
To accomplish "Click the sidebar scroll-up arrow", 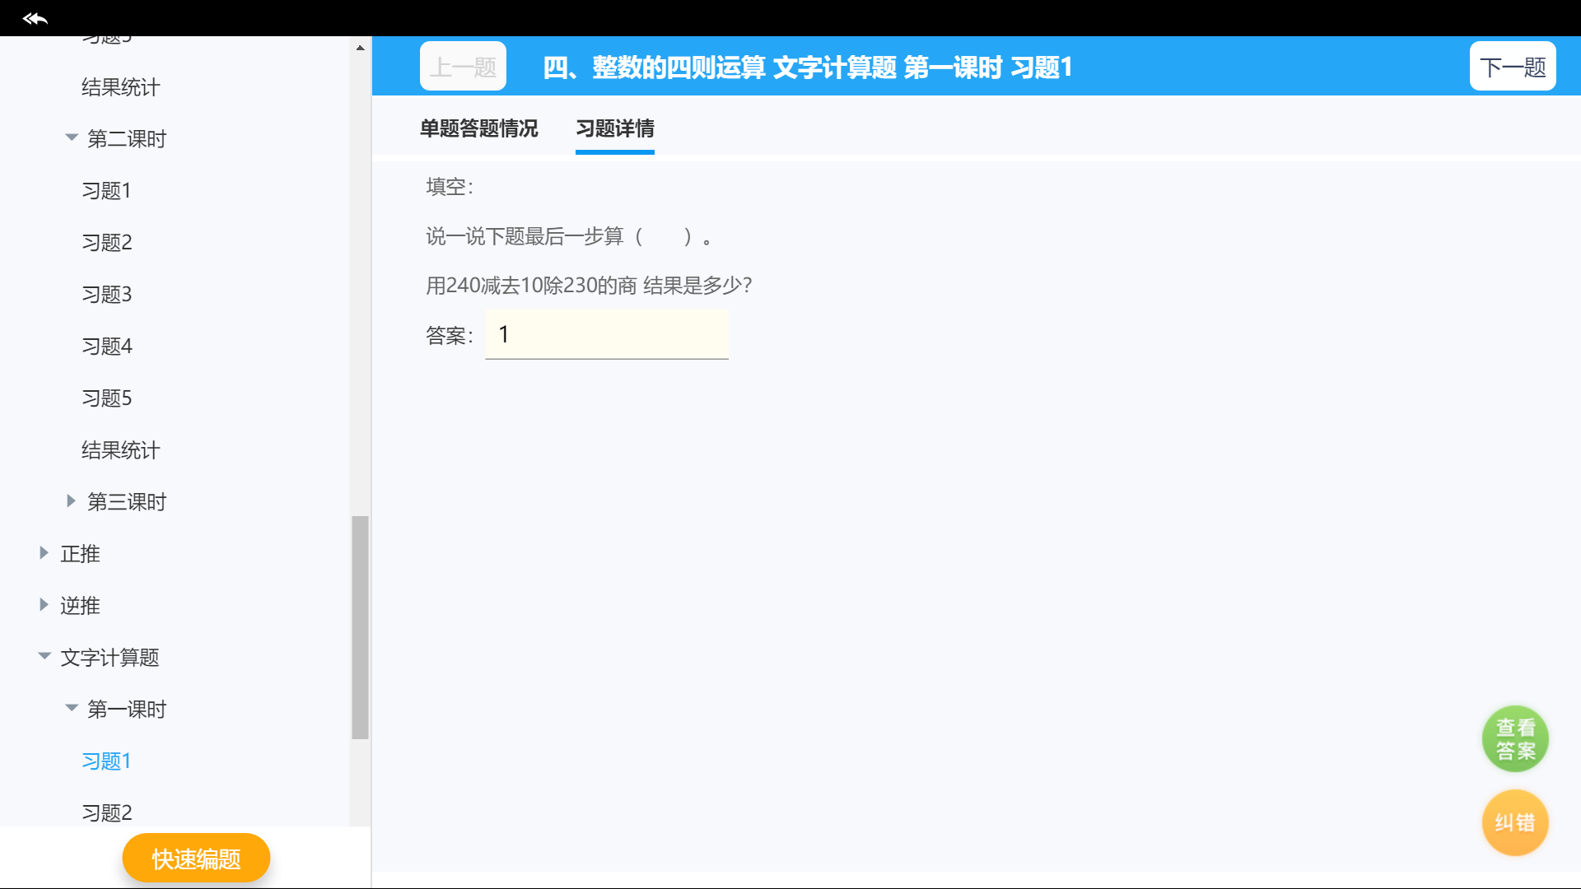I will pos(360,48).
